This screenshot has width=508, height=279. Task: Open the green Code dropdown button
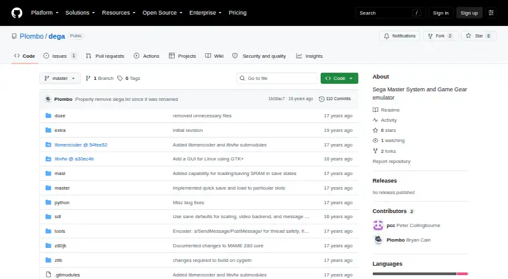pyautogui.click(x=339, y=79)
